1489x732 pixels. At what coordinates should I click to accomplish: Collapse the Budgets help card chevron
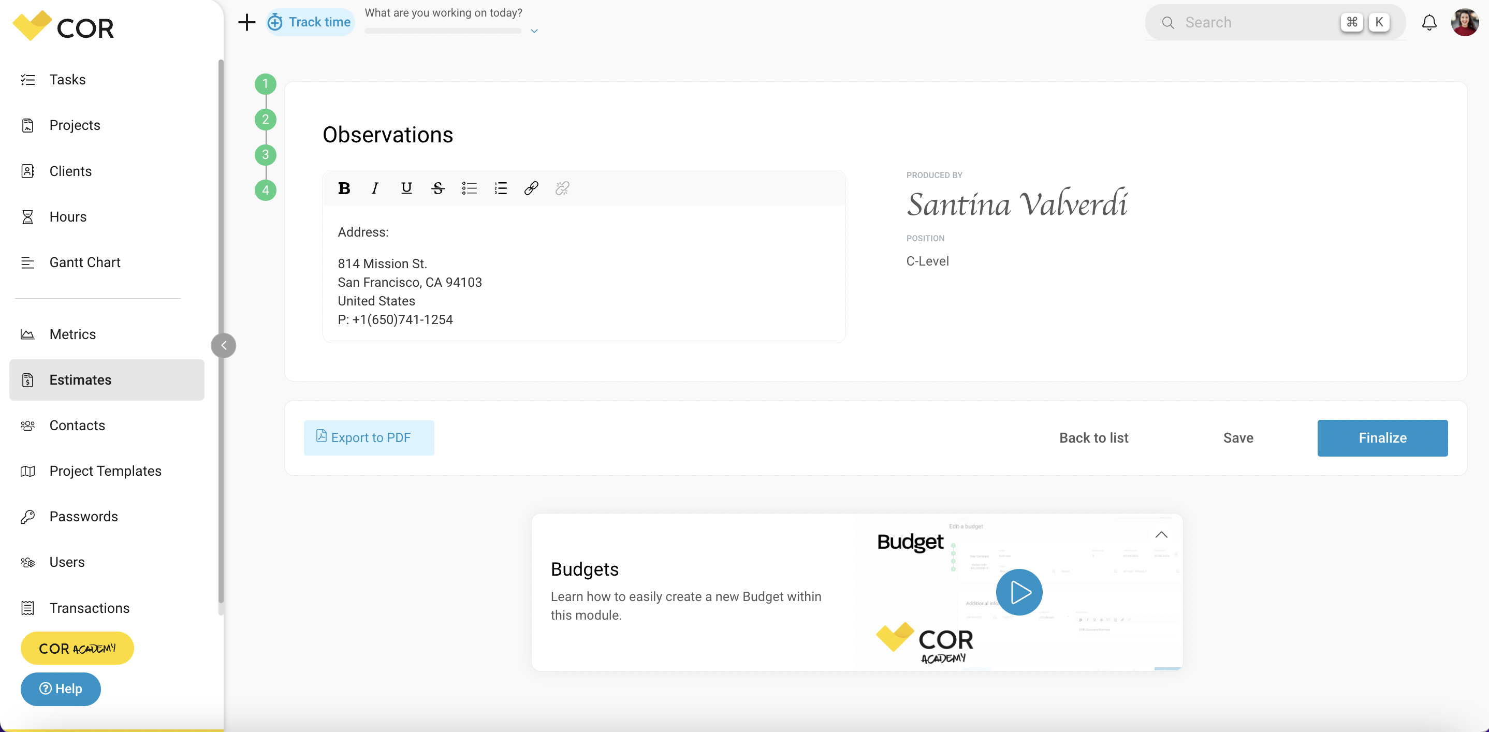pos(1161,534)
